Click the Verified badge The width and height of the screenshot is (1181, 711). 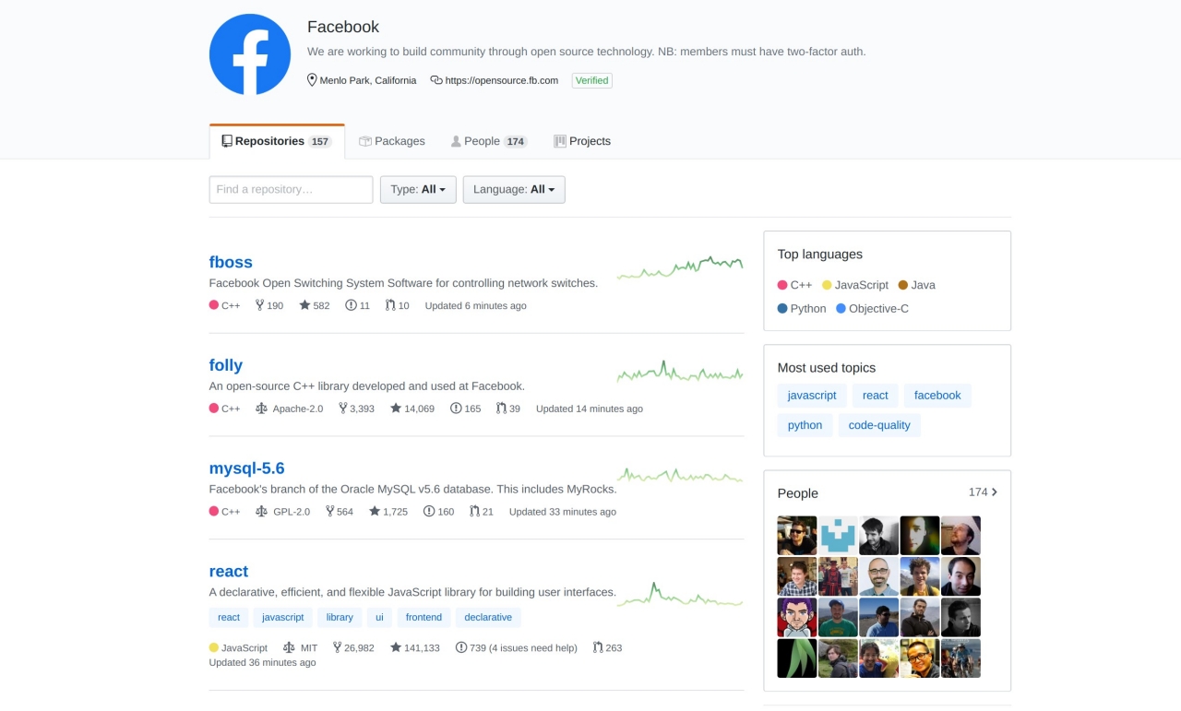click(x=591, y=80)
